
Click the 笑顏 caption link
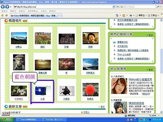coord(90,47)
